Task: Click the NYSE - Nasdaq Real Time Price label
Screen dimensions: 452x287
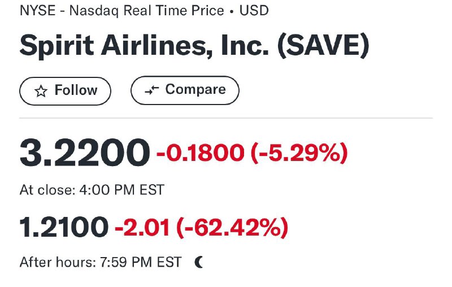Action: 122,11
